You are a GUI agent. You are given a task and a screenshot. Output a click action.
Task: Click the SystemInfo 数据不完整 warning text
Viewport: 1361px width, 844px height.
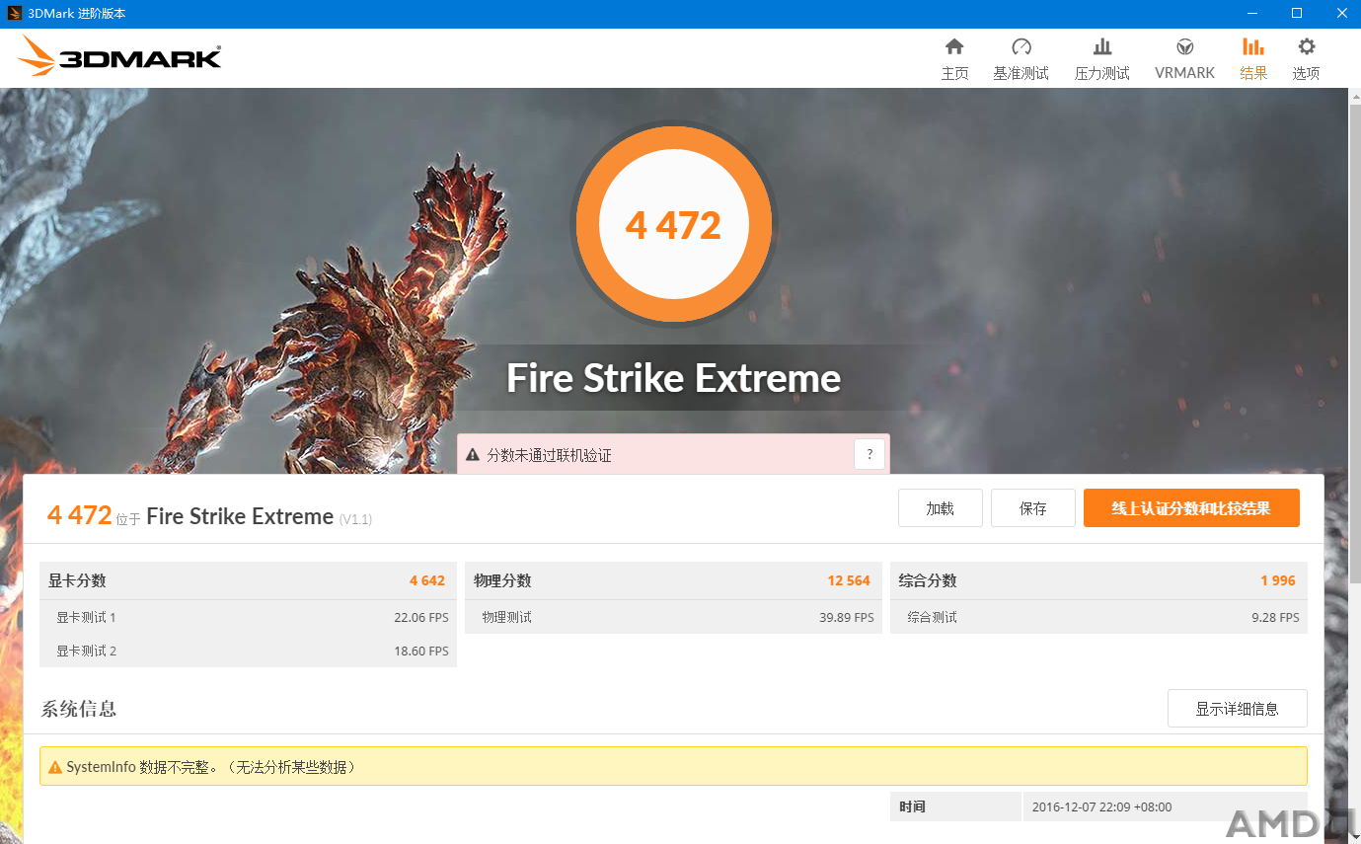tap(211, 767)
